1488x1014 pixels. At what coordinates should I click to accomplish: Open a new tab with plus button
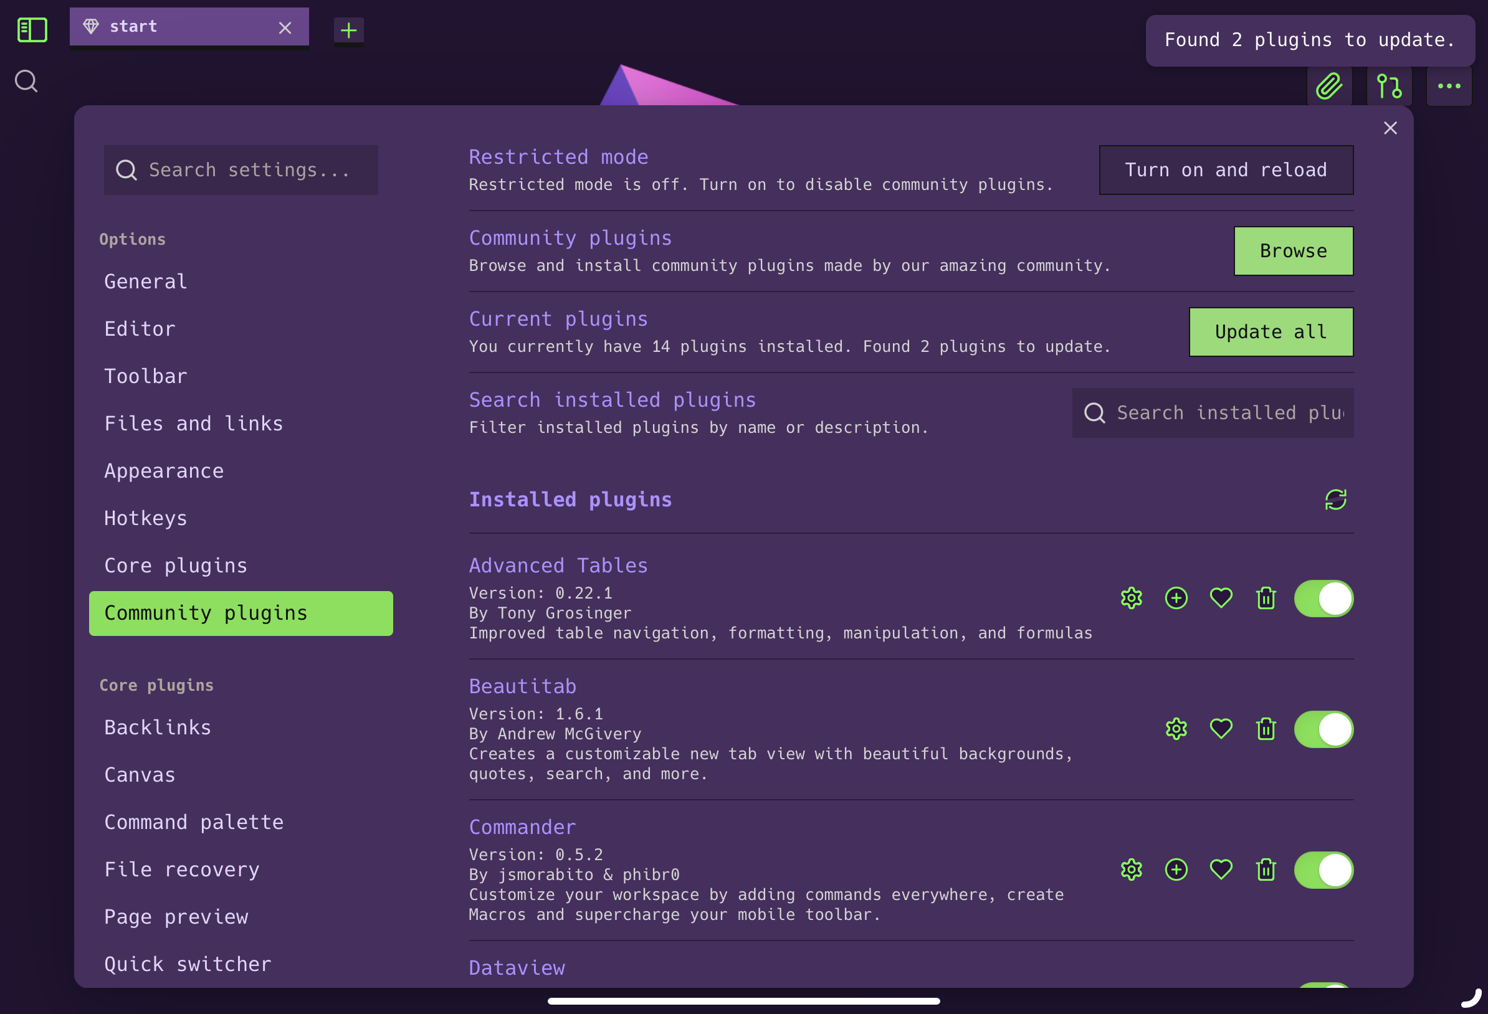[x=348, y=30]
